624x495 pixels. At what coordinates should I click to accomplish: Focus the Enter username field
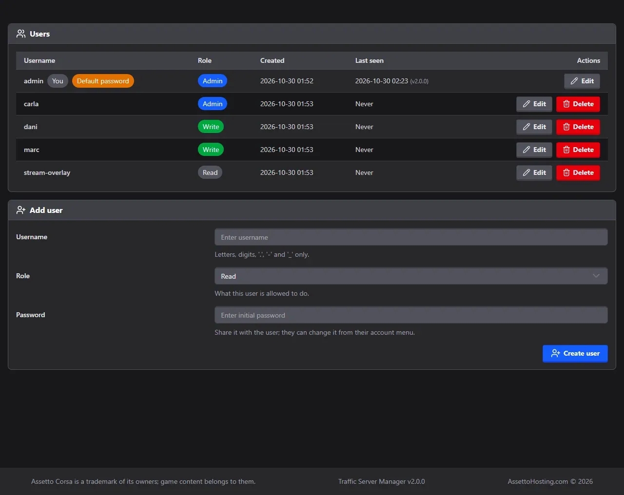411,237
